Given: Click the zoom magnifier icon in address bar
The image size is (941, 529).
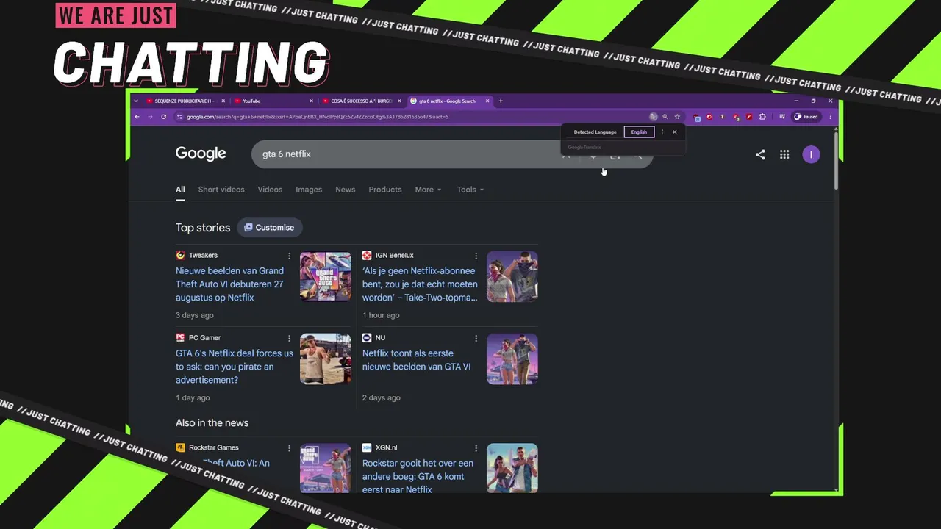Looking at the screenshot, I should (665, 117).
